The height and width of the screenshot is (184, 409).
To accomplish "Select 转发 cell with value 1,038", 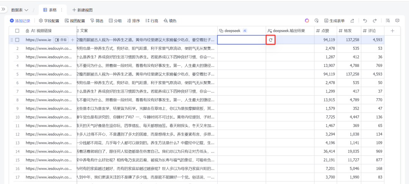I will tap(349, 134).
